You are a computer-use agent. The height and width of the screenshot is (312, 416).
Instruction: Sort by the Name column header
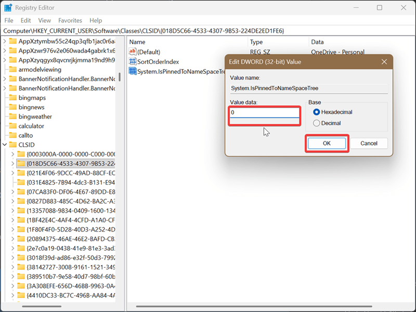(187, 42)
